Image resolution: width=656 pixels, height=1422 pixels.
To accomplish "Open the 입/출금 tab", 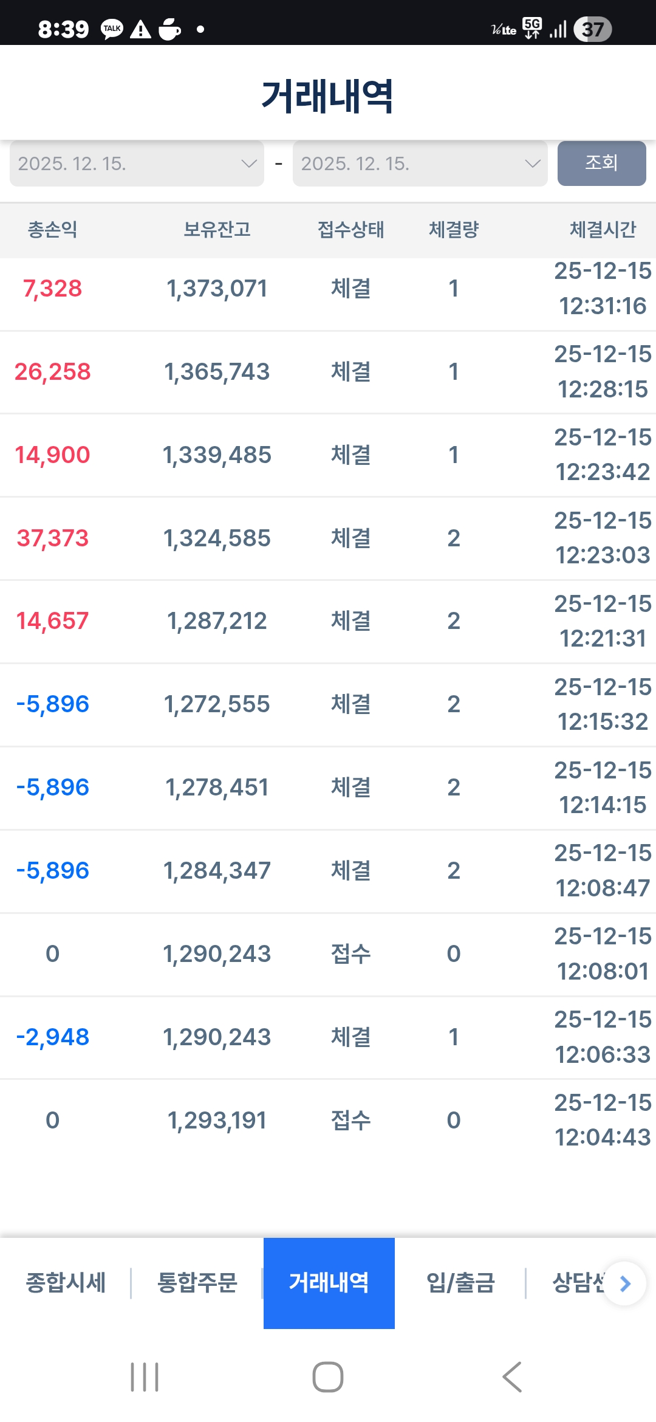I will pyautogui.click(x=460, y=1283).
